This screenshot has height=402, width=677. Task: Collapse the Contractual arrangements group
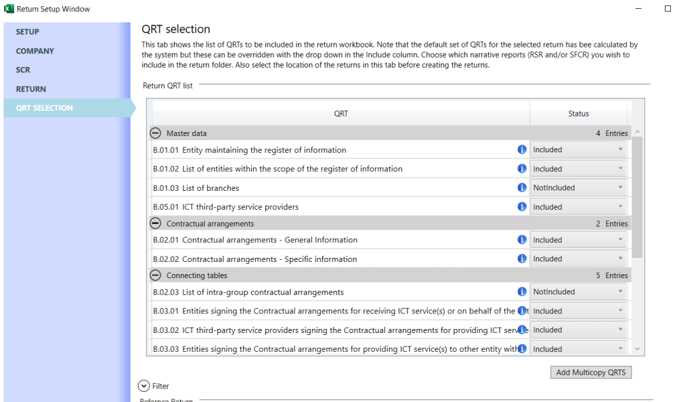pyautogui.click(x=155, y=223)
